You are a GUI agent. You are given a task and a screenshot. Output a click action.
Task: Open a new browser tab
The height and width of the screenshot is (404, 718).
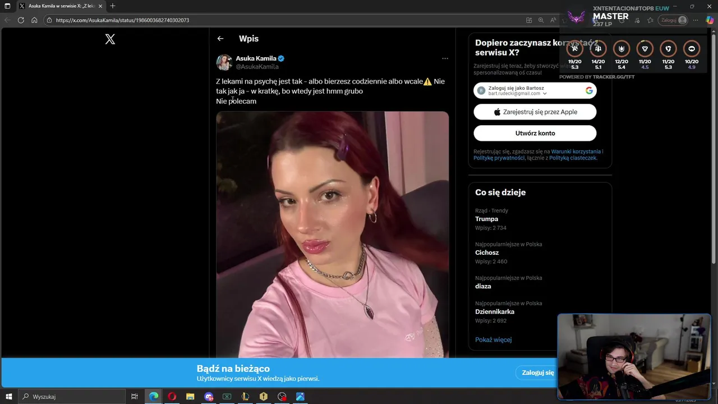[113, 6]
